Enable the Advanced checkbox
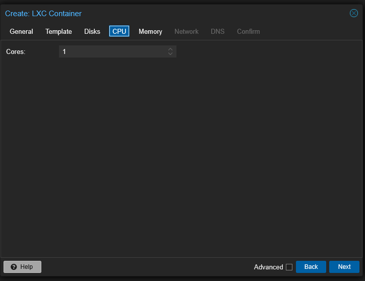The width and height of the screenshot is (365, 281). pyautogui.click(x=289, y=267)
